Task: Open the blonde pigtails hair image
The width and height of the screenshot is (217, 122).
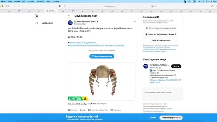Action: 102,81
